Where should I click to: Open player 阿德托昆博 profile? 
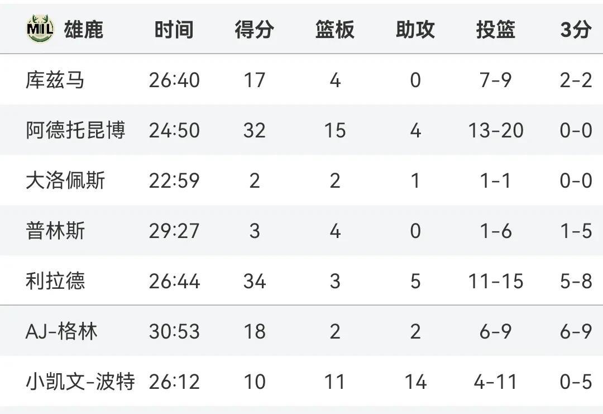pos(75,130)
